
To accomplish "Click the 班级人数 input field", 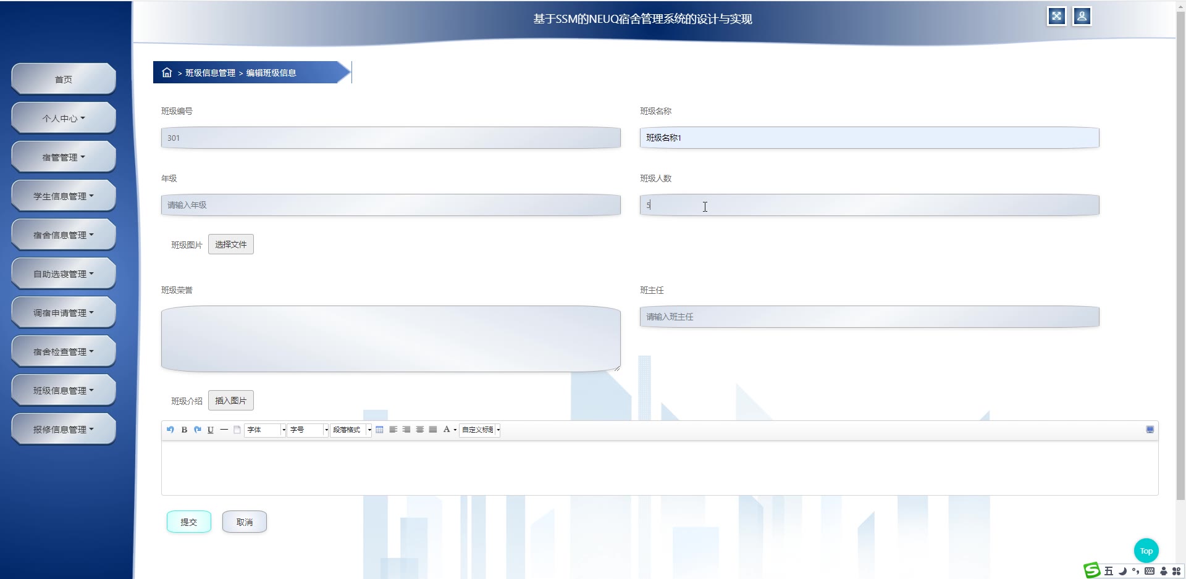I will coord(870,205).
